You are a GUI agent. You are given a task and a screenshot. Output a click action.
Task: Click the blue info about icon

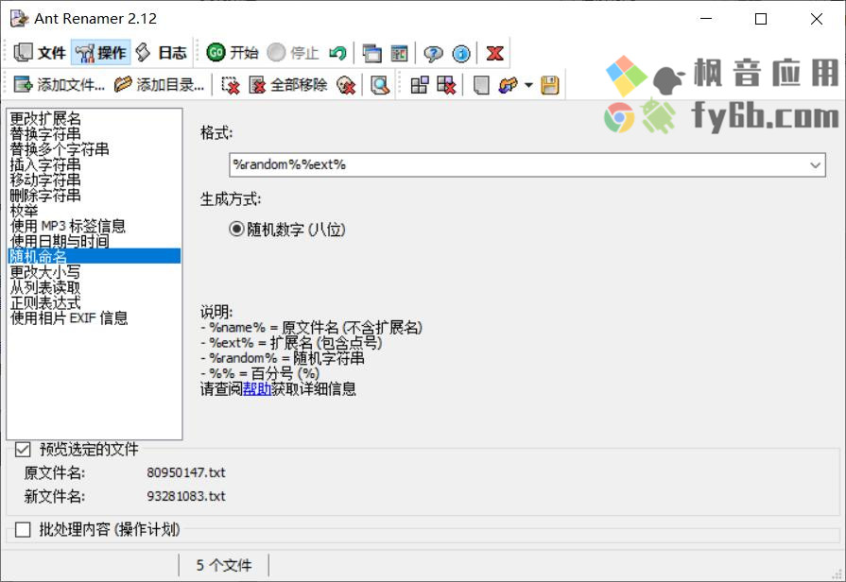coord(461,53)
